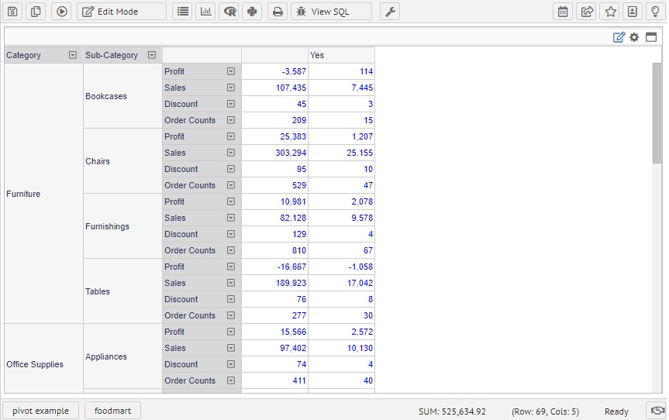Open Category column filter dropdown
This screenshot has width=669, height=420.
(73, 55)
